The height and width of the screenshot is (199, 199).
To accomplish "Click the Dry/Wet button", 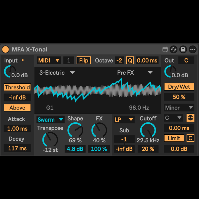I will click(179, 87).
